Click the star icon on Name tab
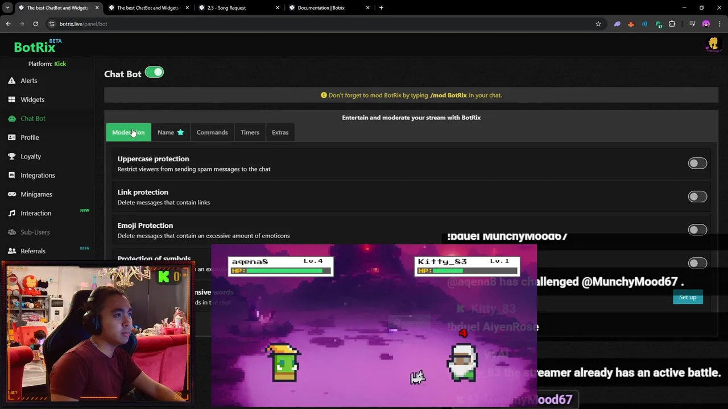 (x=180, y=132)
